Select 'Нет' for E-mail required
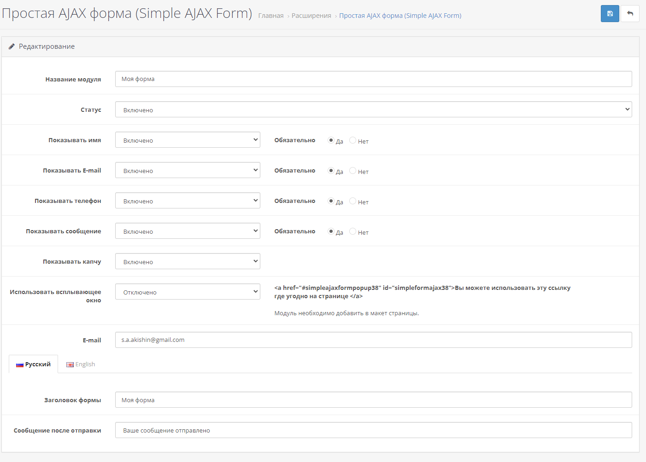 pyautogui.click(x=352, y=171)
